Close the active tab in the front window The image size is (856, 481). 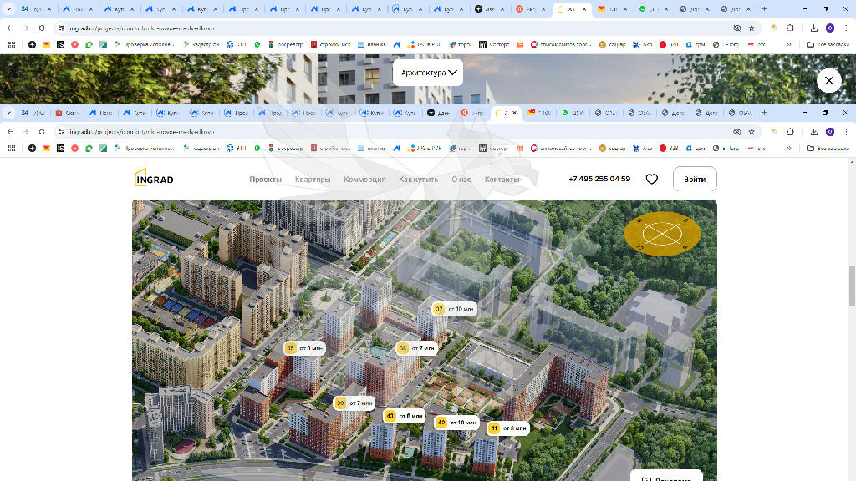(x=514, y=113)
